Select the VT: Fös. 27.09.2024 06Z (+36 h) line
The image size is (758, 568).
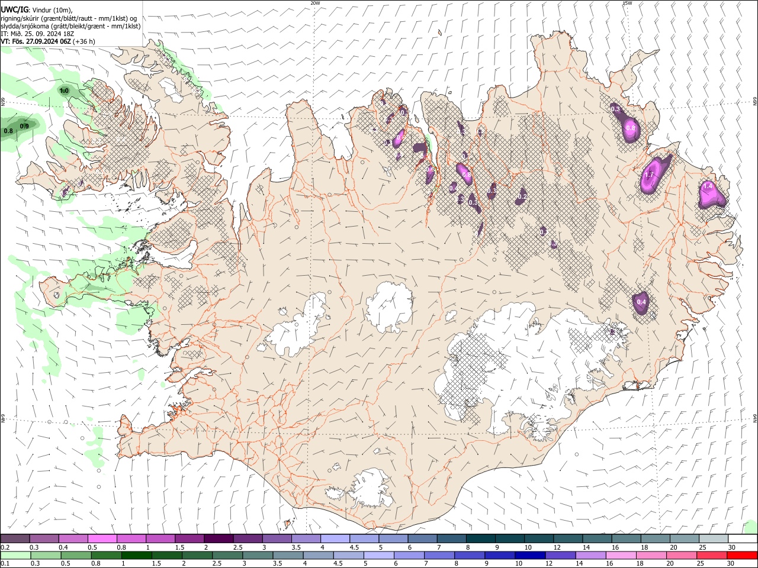[48, 41]
